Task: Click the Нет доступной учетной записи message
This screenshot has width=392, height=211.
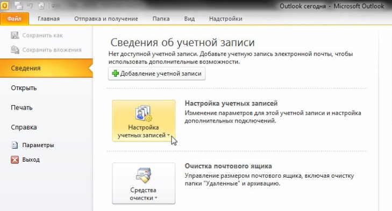Action: [231, 57]
